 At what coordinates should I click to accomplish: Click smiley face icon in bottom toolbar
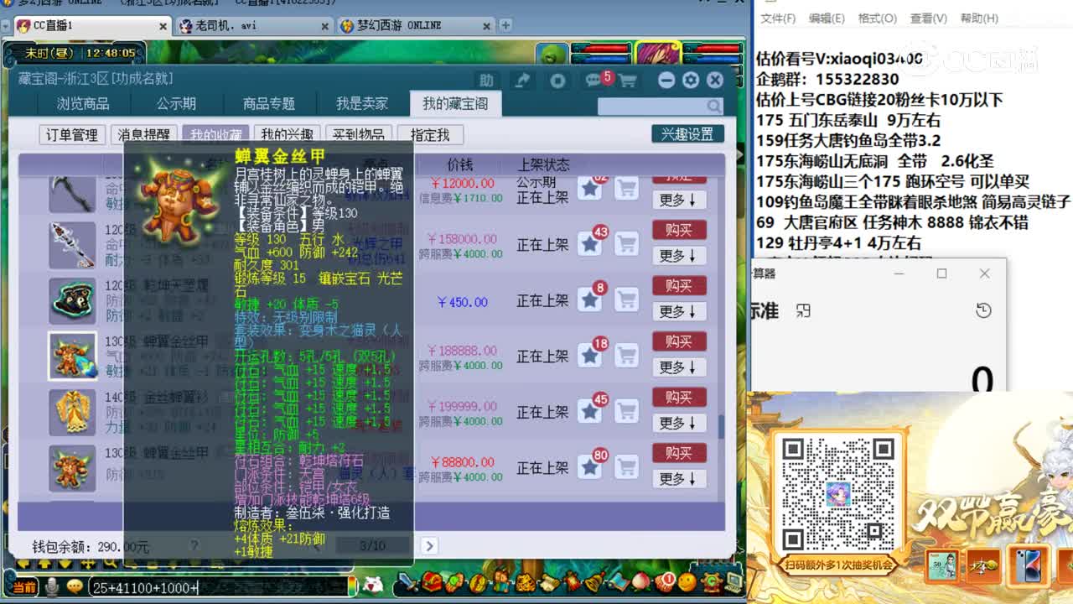pyautogui.click(x=687, y=581)
